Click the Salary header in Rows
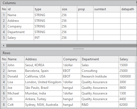The image size is (137, 109). click(127, 59)
